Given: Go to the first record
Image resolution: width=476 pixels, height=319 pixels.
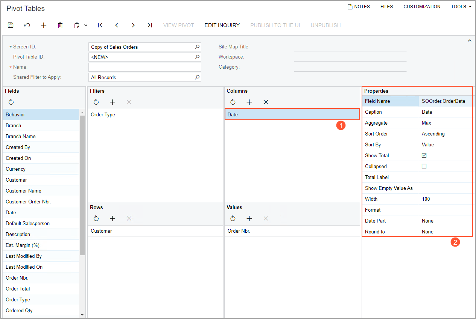Looking at the screenshot, I should [100, 25].
